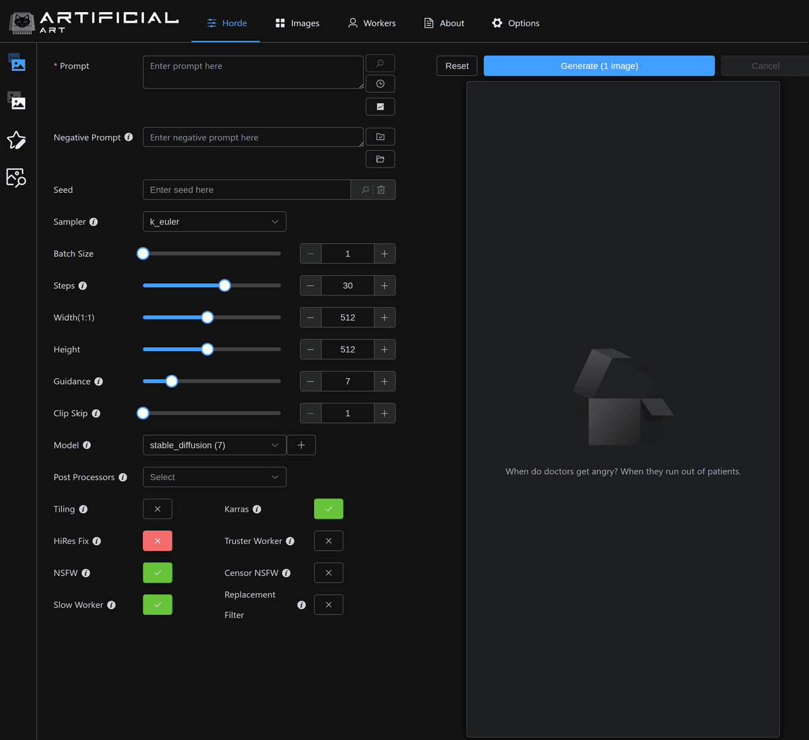809x740 pixels.
Task: Click the checked folder icon by Negative Prompt
Action: click(x=380, y=137)
